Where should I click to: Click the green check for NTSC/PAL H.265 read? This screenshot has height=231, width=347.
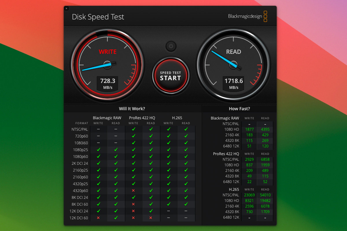[186, 129]
